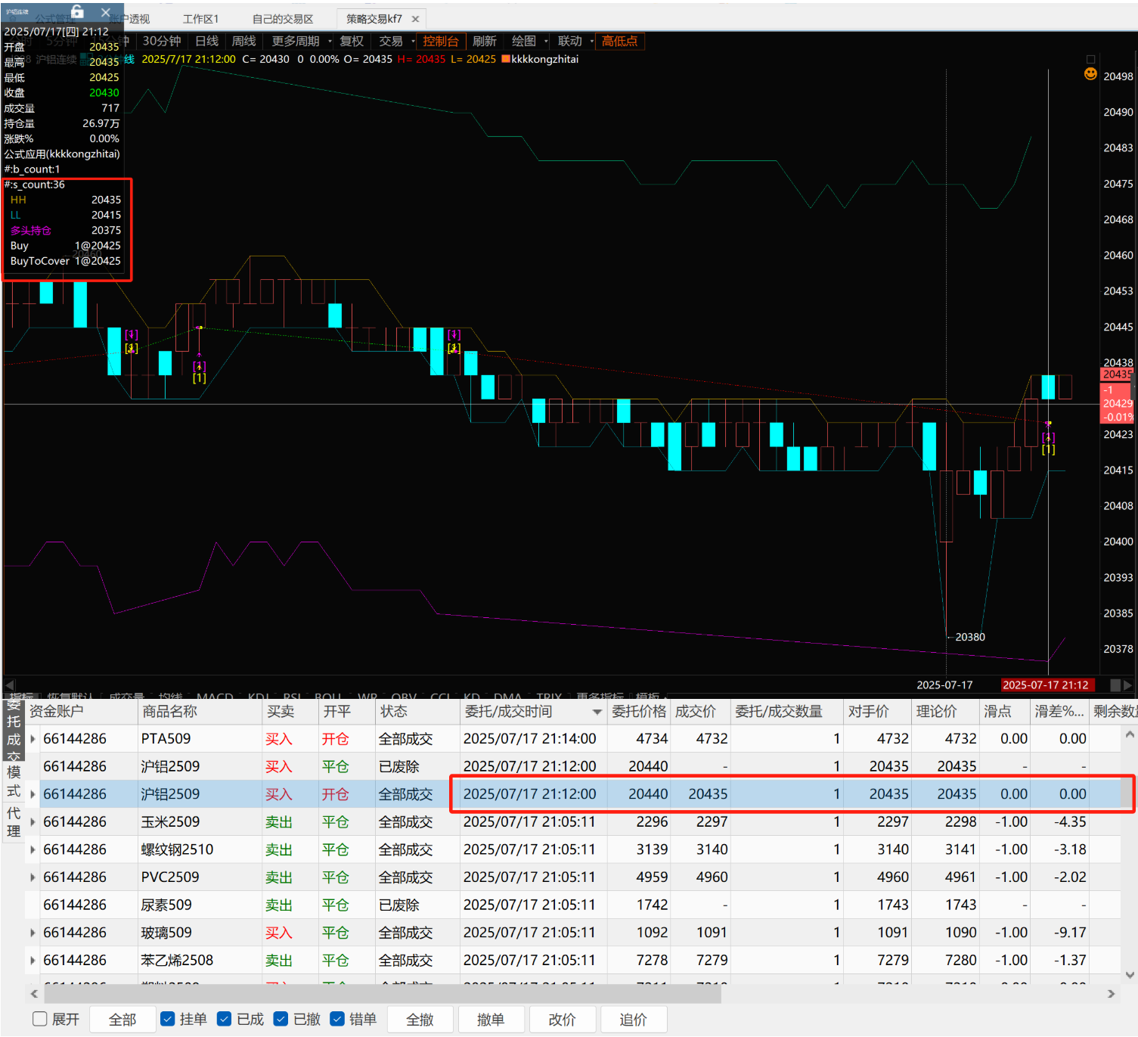
Task: Uncheck the 错单 filter checkbox
Action: tap(337, 1019)
